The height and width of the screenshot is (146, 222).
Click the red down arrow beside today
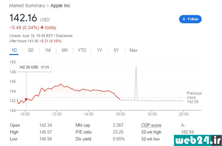pyautogui.click(x=42, y=28)
